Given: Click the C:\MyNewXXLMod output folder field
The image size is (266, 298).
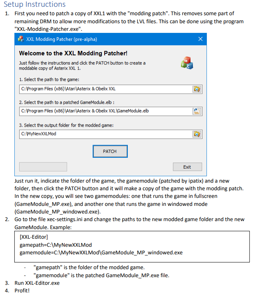Looking at the screenshot, I should [105, 134].
